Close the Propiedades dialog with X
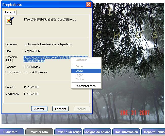The image size is (165, 136). pyautogui.click(x=89, y=5)
